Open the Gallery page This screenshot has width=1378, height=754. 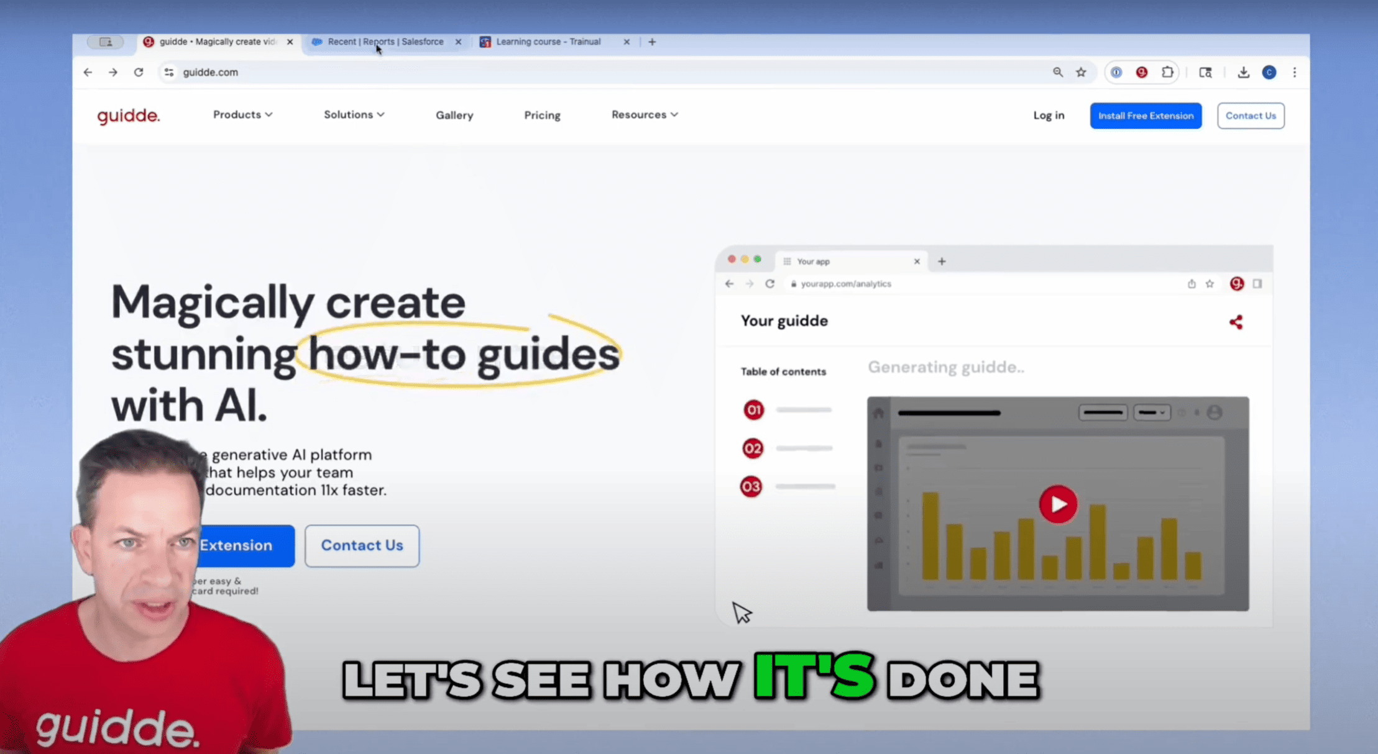point(454,115)
